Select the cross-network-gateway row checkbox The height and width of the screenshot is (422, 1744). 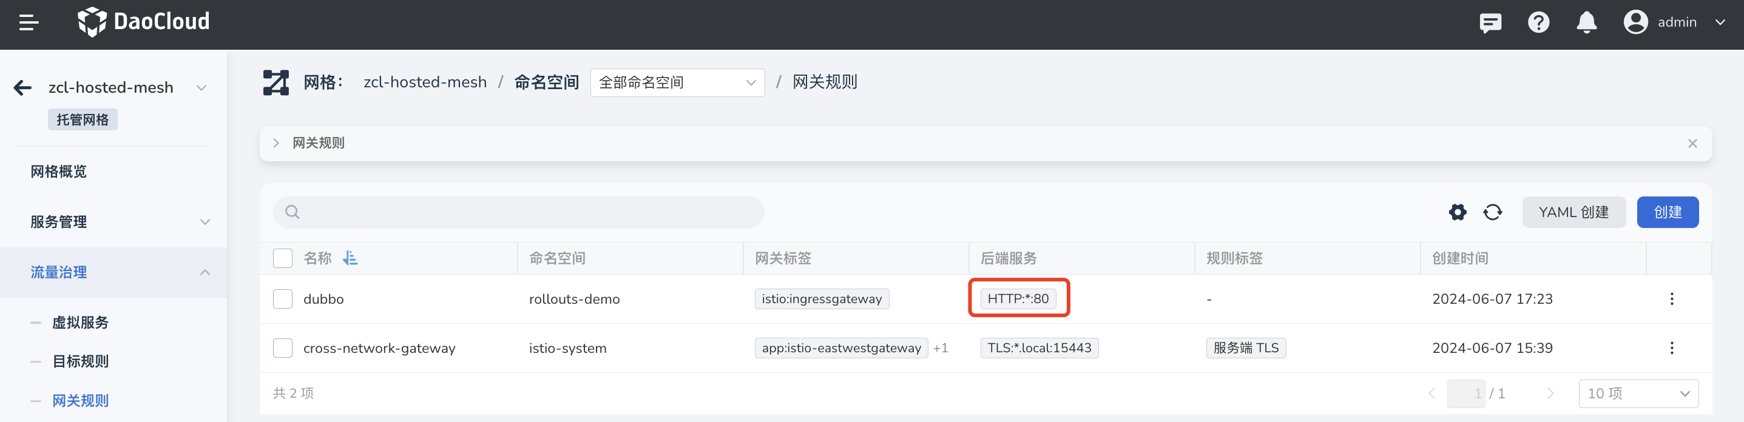point(282,348)
